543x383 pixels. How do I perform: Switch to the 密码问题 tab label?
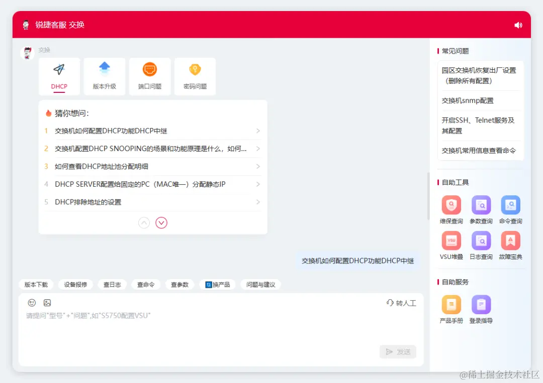[195, 86]
